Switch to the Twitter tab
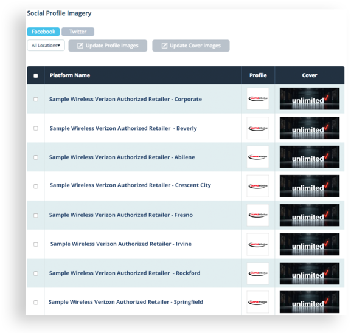The width and height of the screenshot is (351, 333). (78, 32)
